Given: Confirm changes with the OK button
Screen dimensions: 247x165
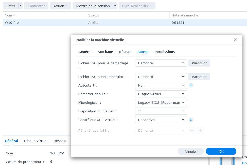Looking at the screenshot, I should 221,151.
